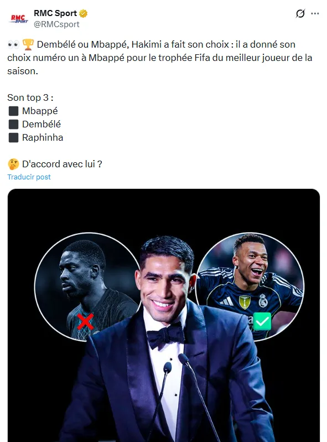
Task: Click the Real Madrid crest on the jersey
Action: [x=263, y=301]
